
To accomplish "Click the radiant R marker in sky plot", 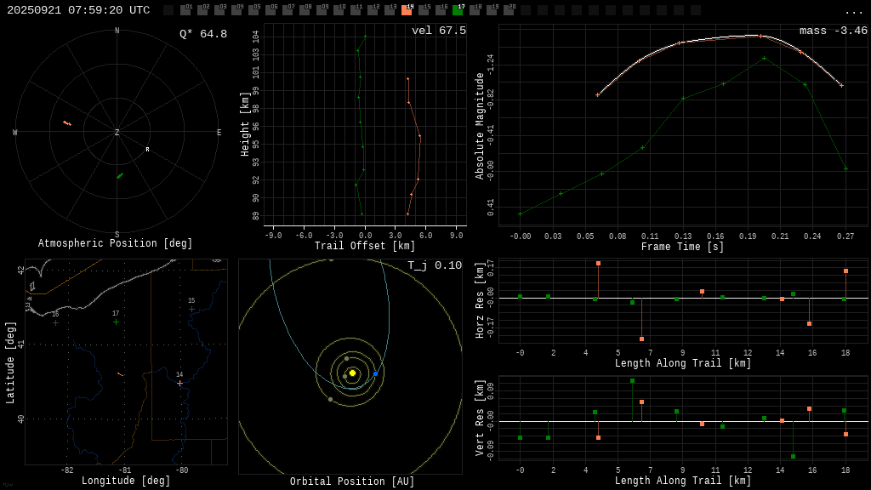I will click(x=147, y=150).
